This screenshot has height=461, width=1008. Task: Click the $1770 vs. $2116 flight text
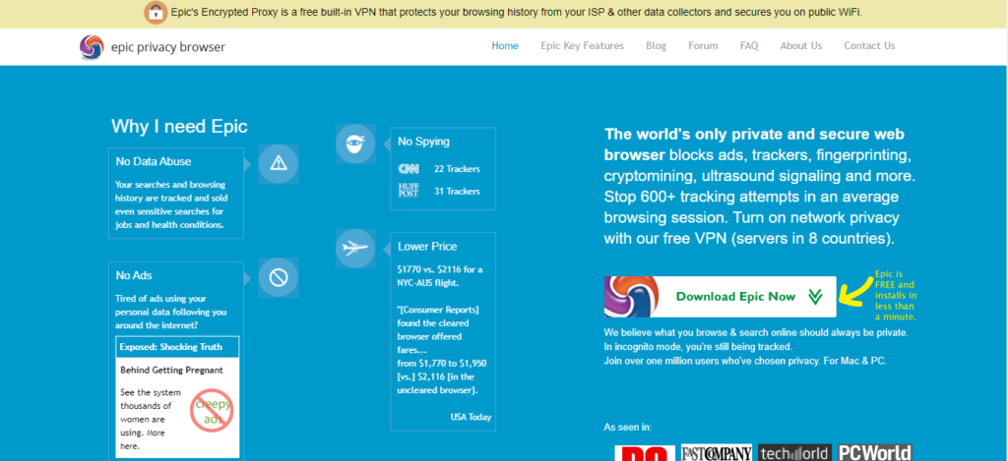440,275
